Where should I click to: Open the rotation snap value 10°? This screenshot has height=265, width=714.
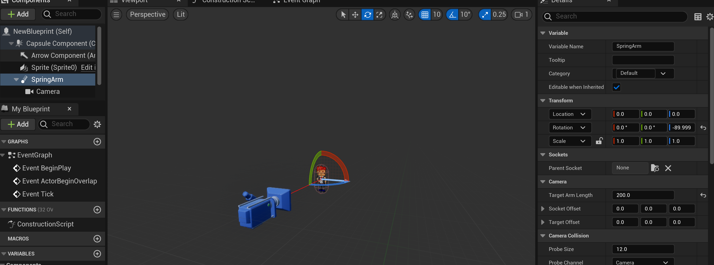[x=465, y=14]
